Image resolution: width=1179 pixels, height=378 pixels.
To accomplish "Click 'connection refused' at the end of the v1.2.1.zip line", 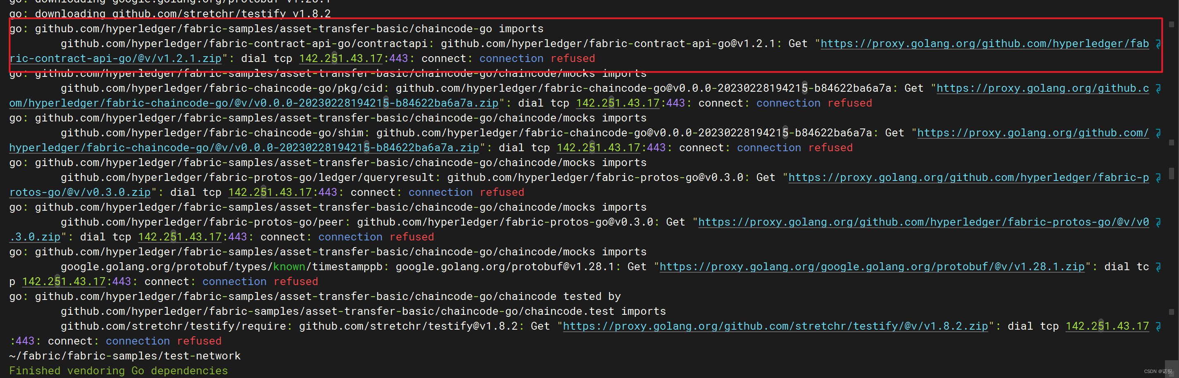I will point(537,59).
